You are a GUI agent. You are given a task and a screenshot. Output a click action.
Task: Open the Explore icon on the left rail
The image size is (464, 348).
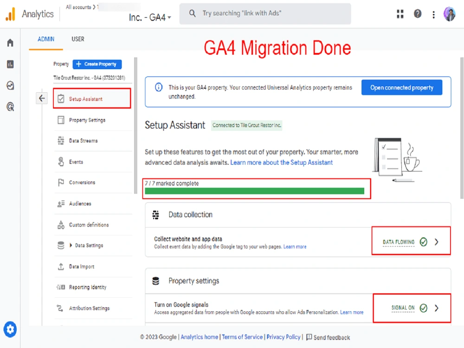click(10, 85)
